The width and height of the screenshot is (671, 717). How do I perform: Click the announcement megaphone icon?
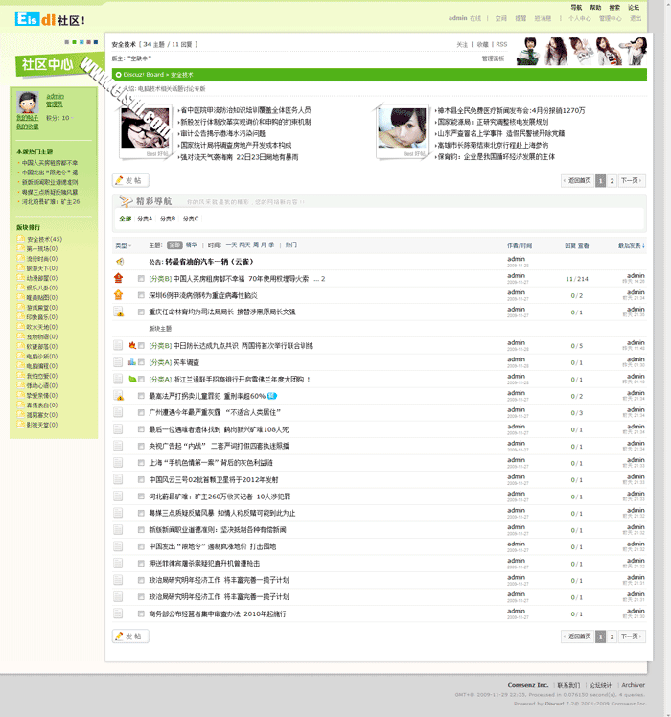point(120,262)
